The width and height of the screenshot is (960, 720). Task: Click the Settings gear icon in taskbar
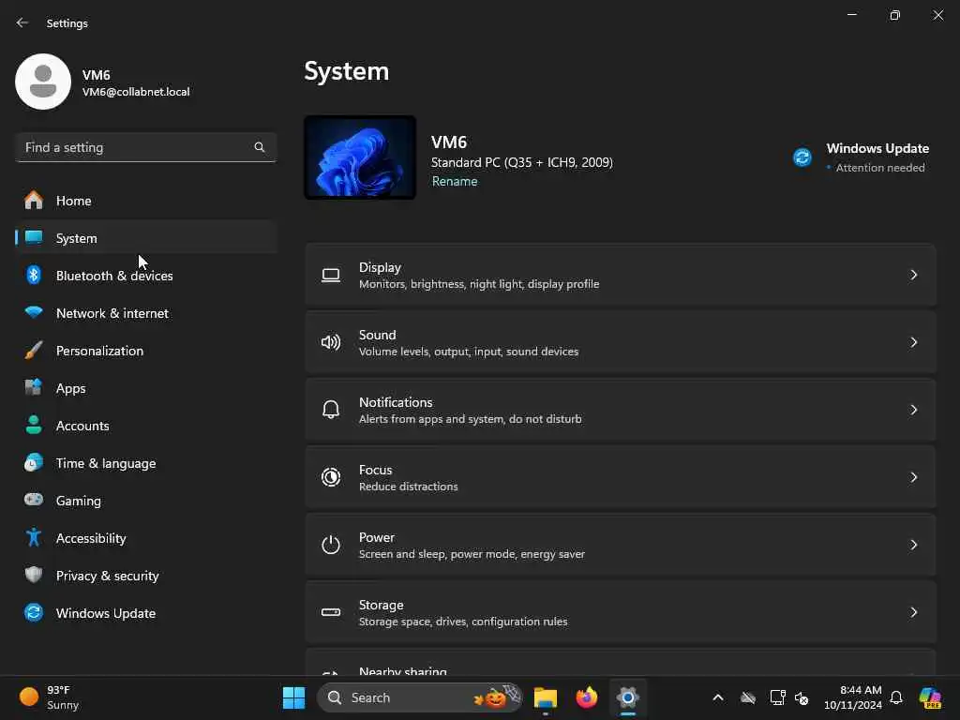tap(628, 697)
